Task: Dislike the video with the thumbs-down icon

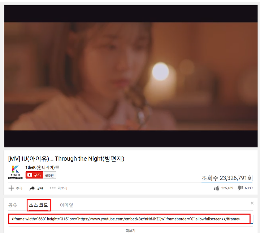Action: click(x=240, y=188)
